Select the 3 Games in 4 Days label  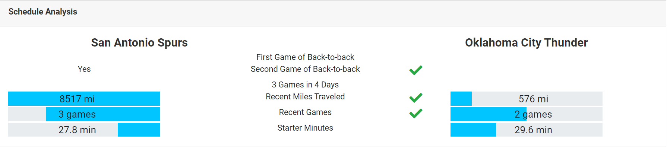tap(305, 84)
